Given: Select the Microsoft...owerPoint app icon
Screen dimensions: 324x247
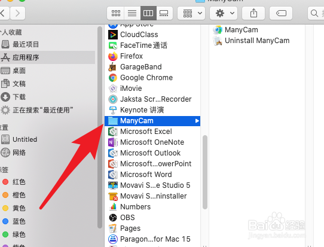Looking at the screenshot, I should pyautogui.click(x=113, y=164).
